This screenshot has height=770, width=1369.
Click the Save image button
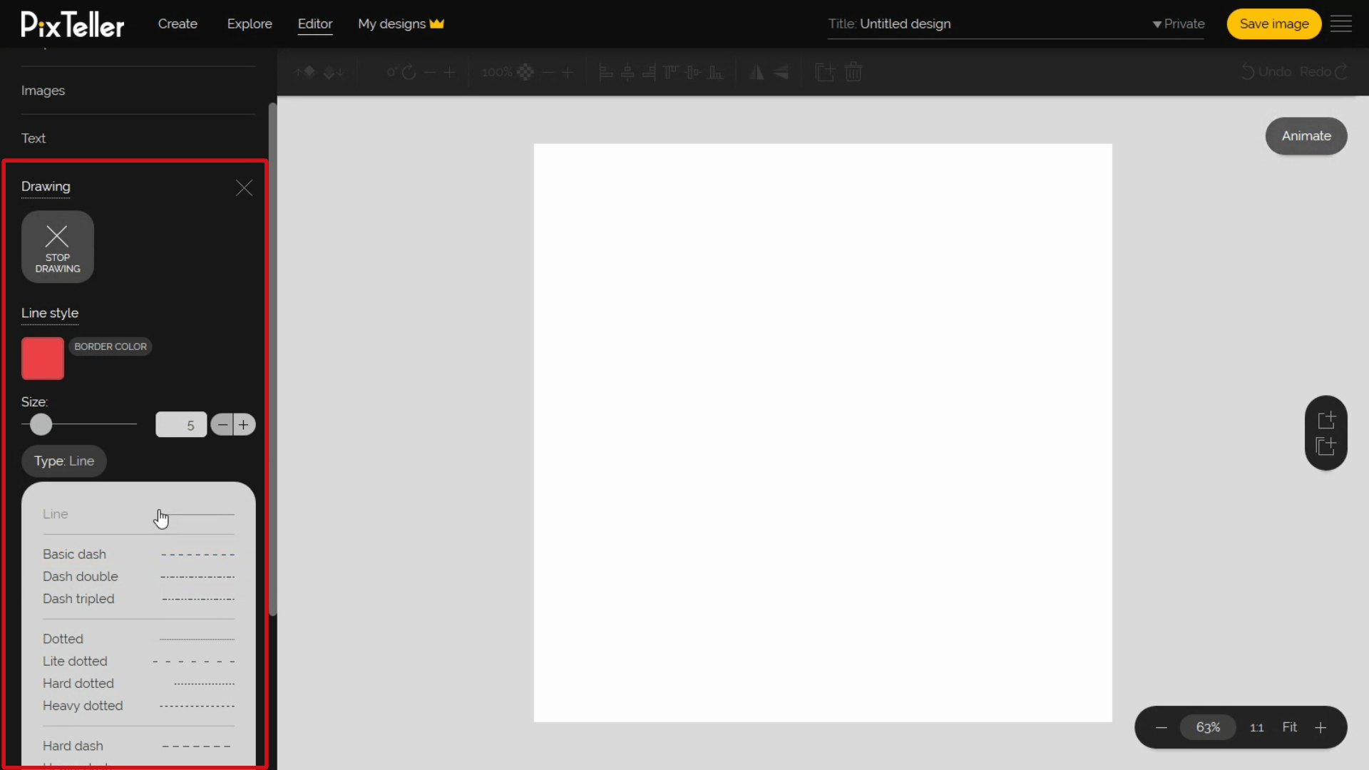[1274, 24]
